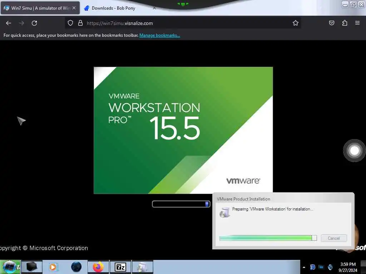The image size is (366, 274).
Task: Open the 7z taskbar icon
Action: tap(120, 267)
